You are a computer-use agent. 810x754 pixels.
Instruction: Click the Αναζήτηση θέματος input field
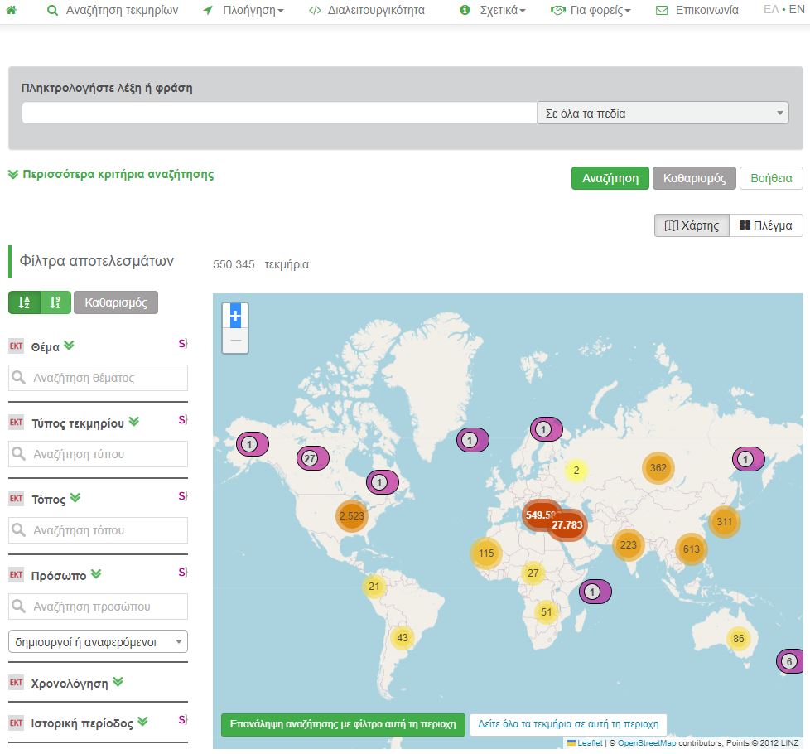click(x=98, y=378)
